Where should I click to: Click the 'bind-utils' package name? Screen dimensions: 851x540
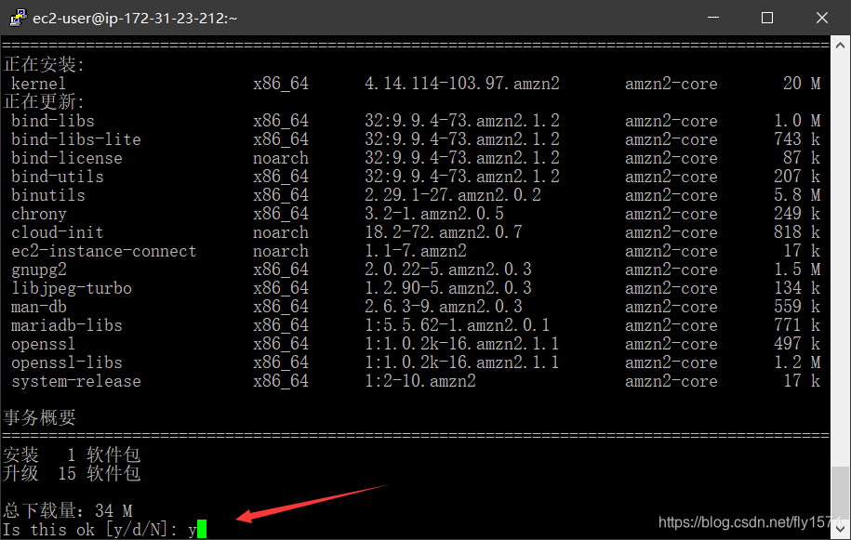click(x=57, y=177)
